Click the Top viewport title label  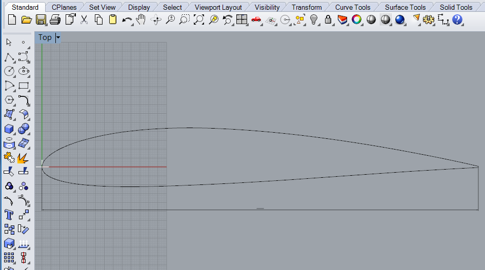coord(45,37)
